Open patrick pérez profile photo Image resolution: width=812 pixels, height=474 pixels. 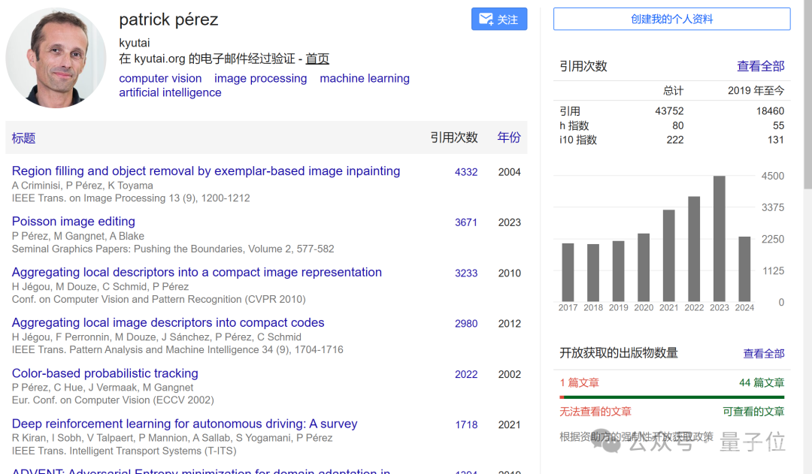coord(56,57)
